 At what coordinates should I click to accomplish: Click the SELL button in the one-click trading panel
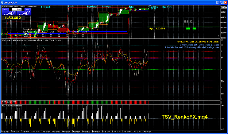(x=5, y=9)
